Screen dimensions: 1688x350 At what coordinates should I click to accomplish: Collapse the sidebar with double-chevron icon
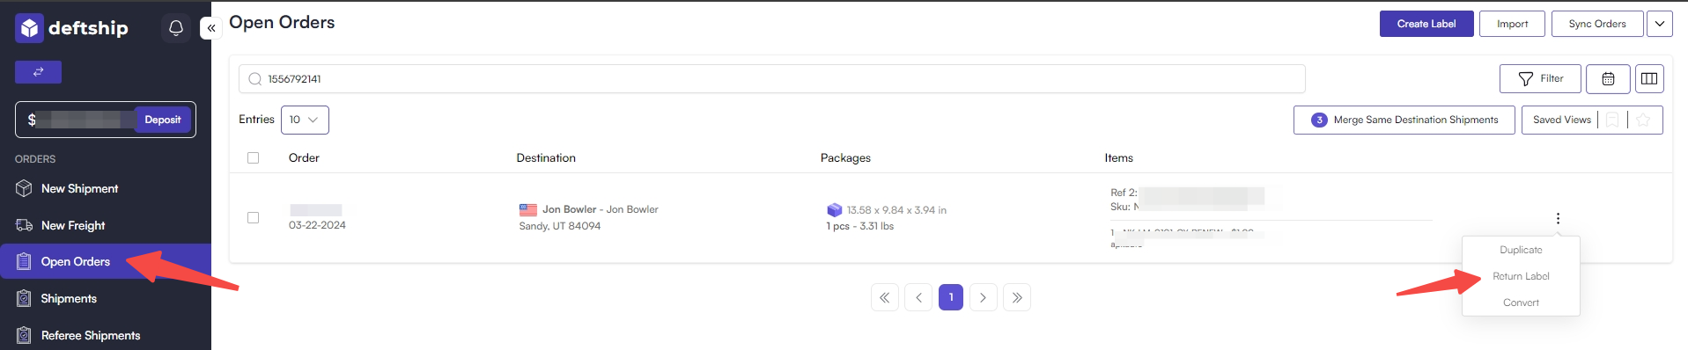(210, 28)
